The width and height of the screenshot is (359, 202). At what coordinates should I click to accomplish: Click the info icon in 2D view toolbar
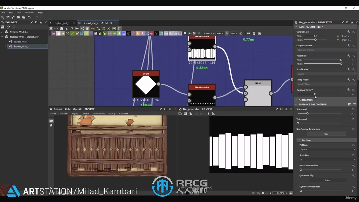pos(208,114)
